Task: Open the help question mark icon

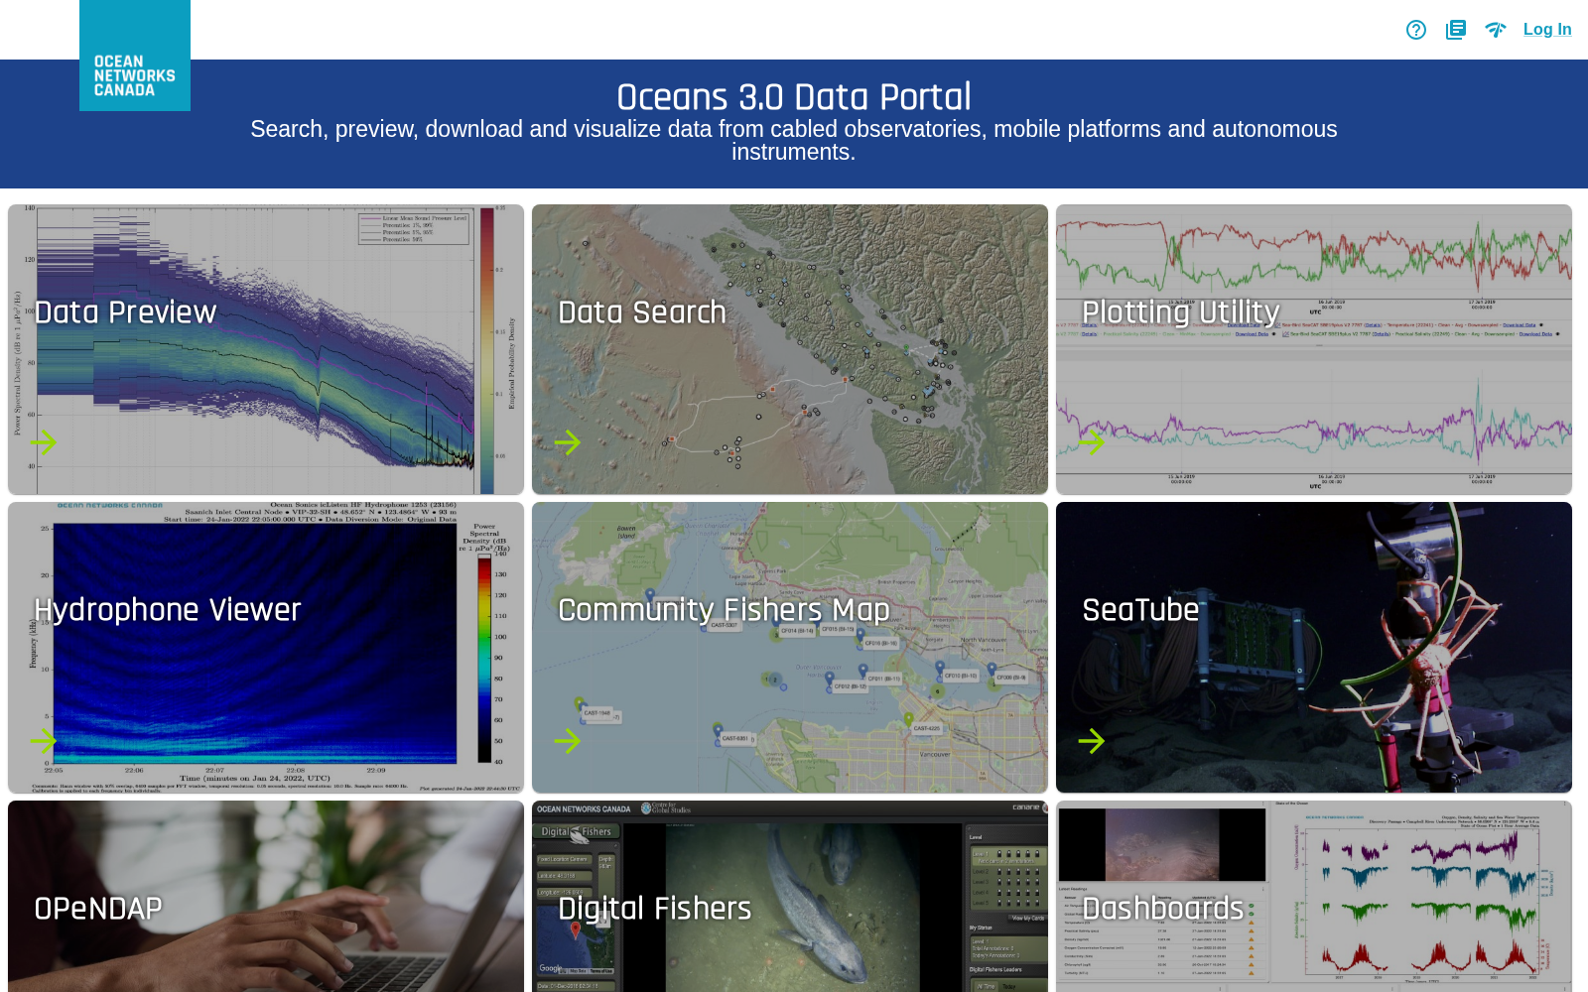Action: (x=1416, y=30)
